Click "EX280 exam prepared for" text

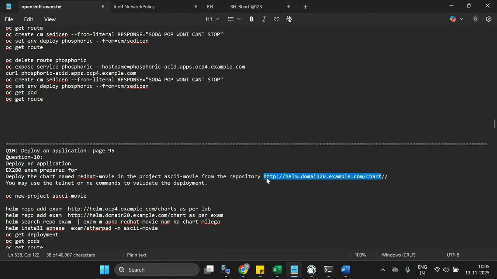pyautogui.click(x=41, y=170)
